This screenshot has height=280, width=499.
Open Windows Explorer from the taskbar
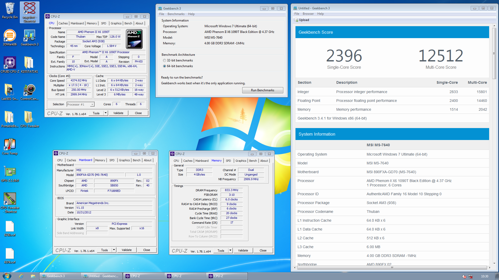point(33,276)
